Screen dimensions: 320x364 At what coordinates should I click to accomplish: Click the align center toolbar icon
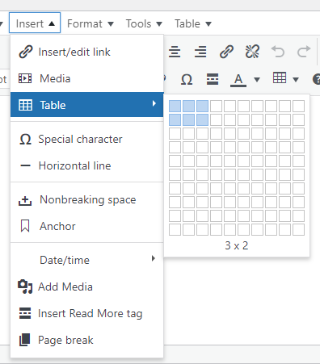click(175, 52)
